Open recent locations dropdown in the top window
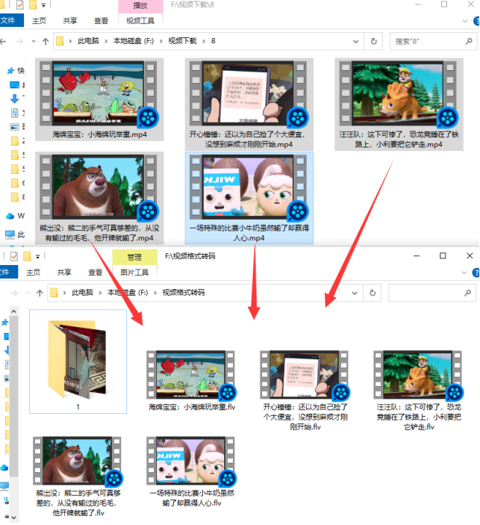Viewport: 480px width, 525px height. 34,41
